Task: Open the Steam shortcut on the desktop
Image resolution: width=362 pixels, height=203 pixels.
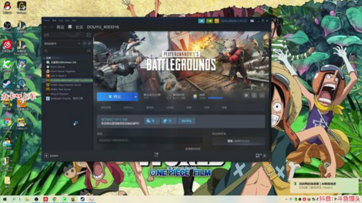Action: tap(7, 84)
